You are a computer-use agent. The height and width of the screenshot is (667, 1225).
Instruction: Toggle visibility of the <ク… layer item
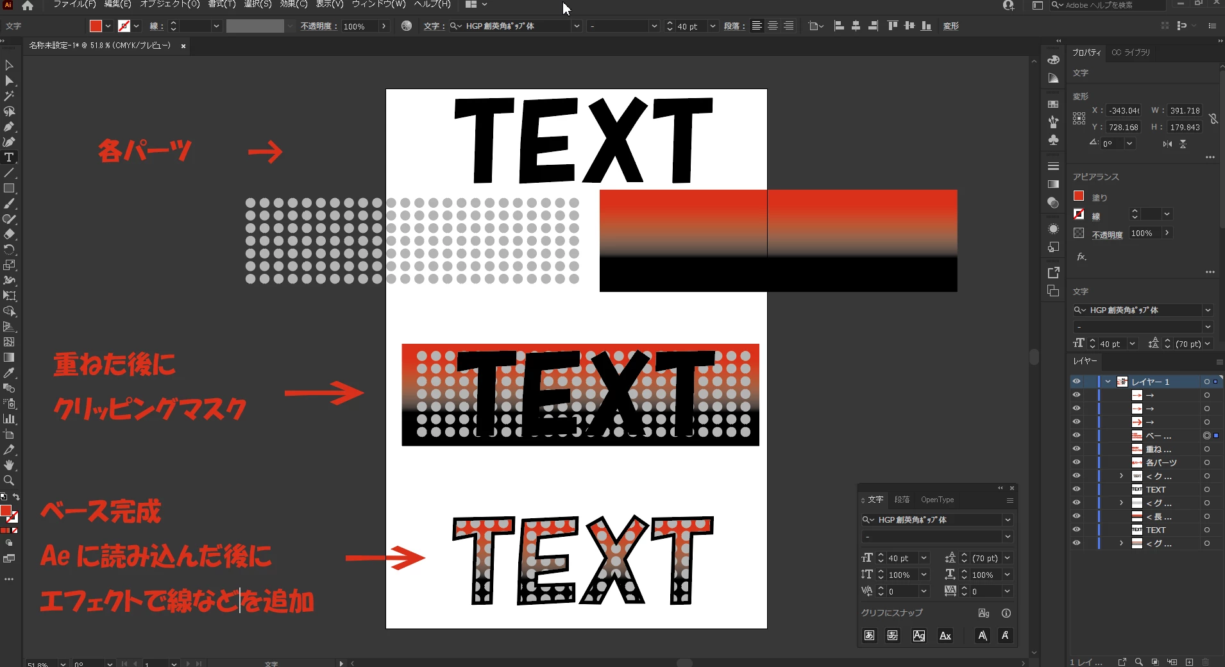click(1077, 476)
